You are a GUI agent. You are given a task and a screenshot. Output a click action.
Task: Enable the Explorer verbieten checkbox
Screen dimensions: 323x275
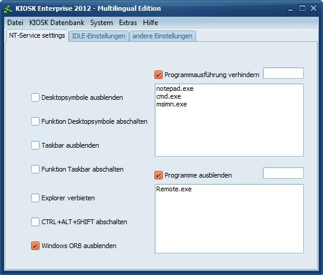point(35,198)
